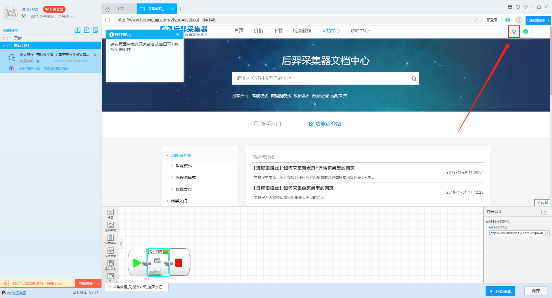
Task: Click the flowchart icon of the 采集教程 task
Action: tap(11, 57)
